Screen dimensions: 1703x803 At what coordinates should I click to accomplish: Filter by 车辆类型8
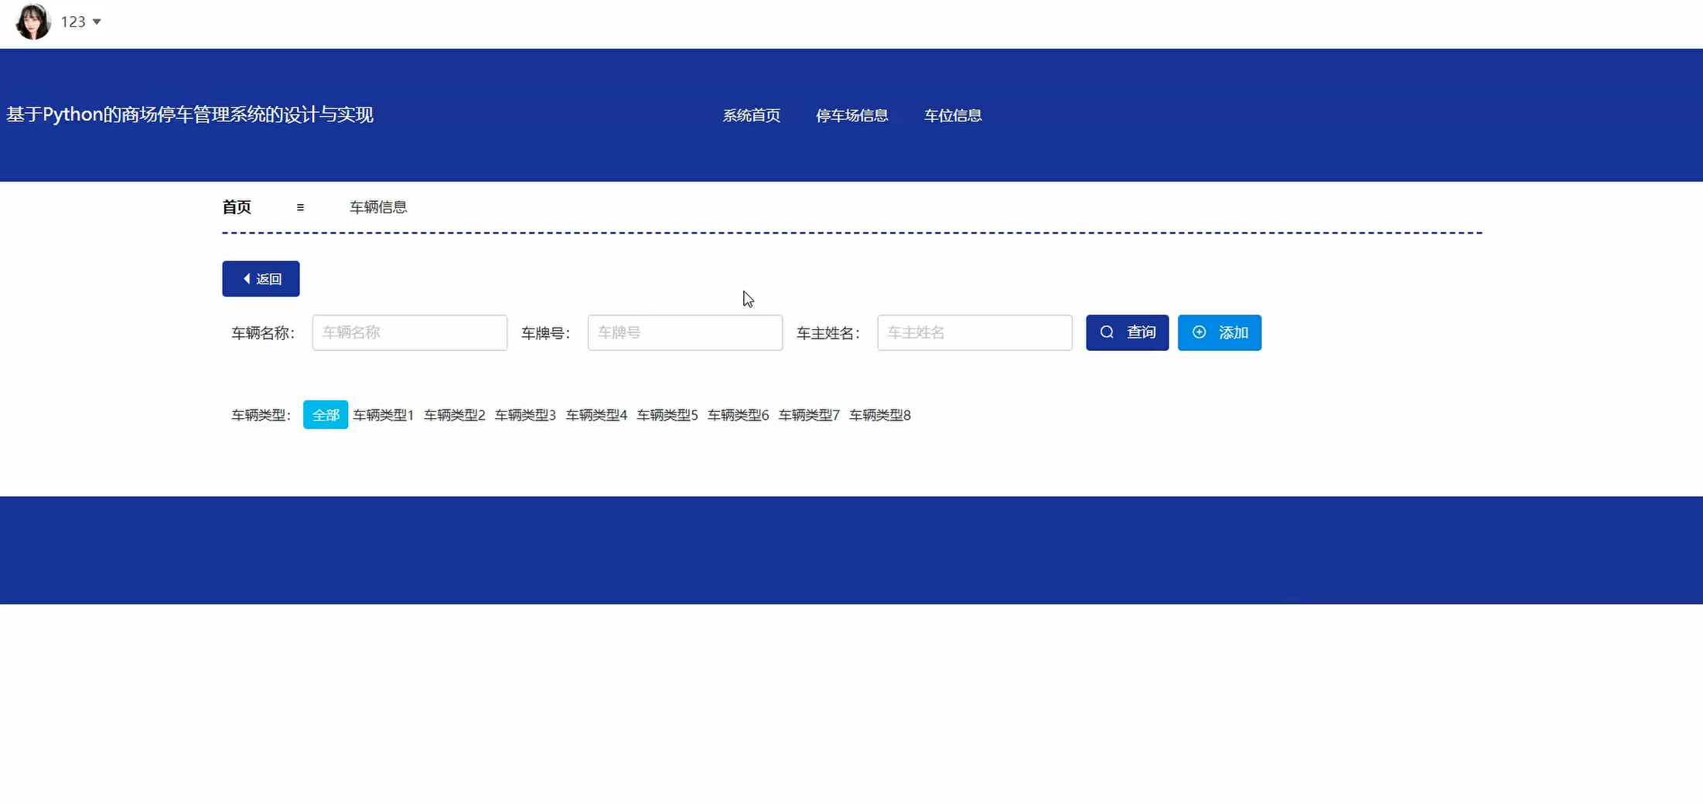coord(880,415)
